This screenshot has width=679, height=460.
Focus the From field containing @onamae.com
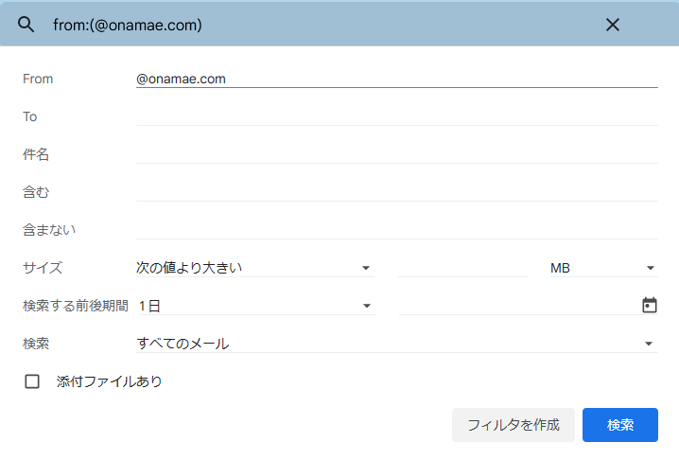(396, 79)
